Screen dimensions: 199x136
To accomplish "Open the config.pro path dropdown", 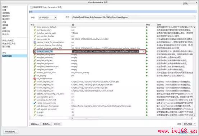I will (134, 17).
